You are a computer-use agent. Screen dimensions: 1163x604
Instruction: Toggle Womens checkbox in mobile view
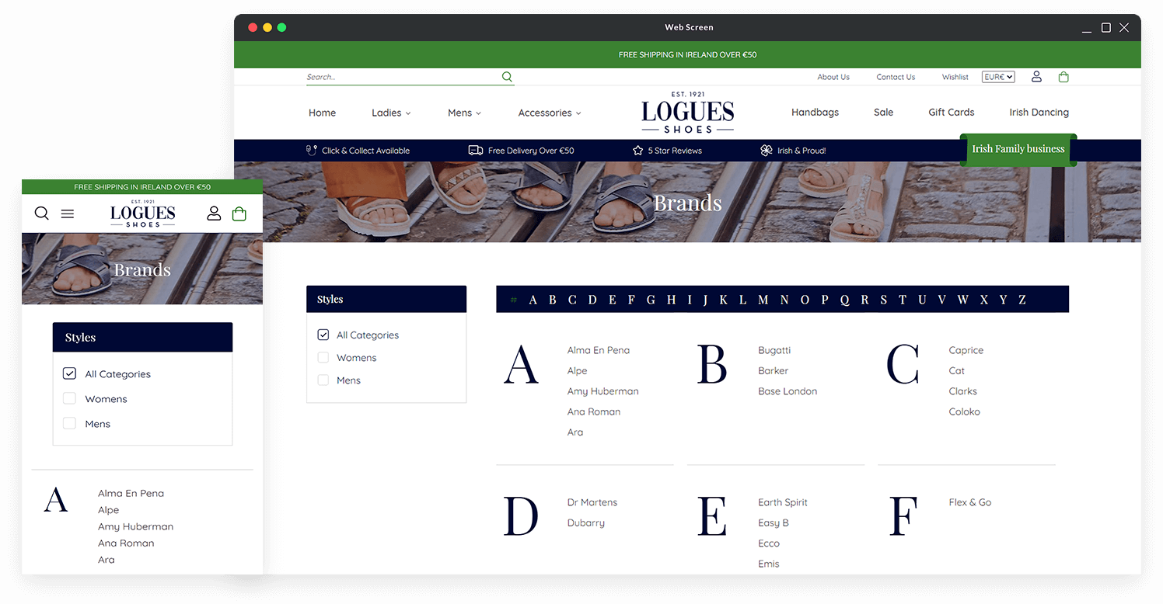69,398
